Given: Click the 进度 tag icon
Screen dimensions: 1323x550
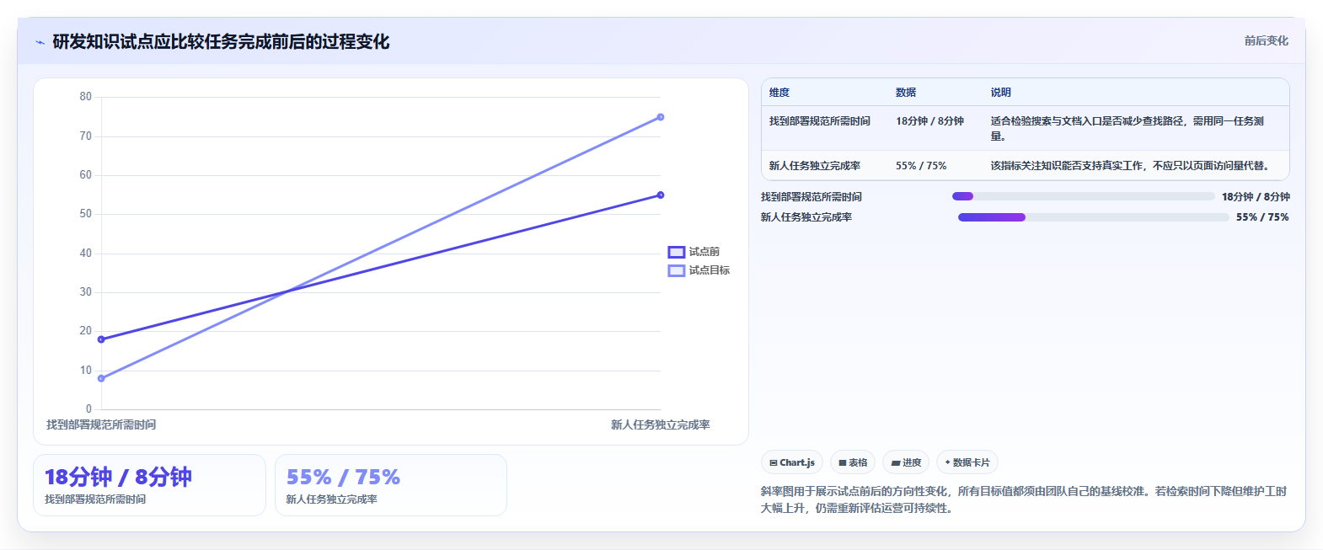Looking at the screenshot, I should point(896,462).
